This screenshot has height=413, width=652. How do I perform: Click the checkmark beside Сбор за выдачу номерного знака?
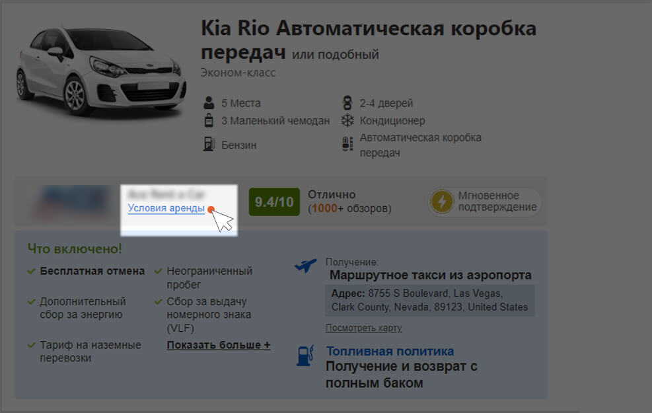pos(158,301)
